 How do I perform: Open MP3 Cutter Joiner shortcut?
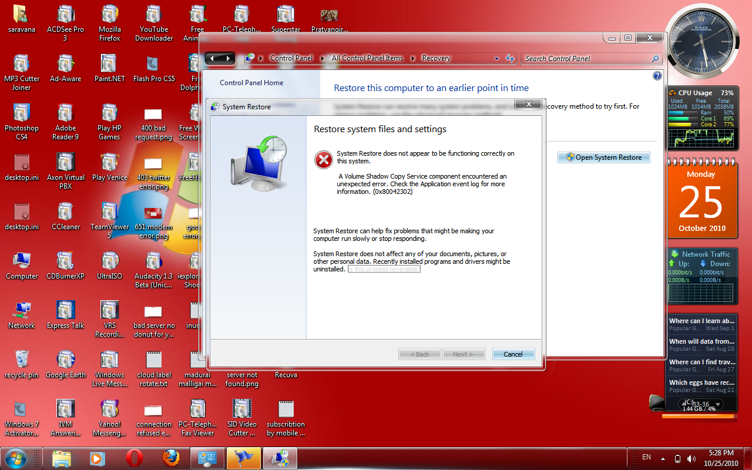(22, 72)
